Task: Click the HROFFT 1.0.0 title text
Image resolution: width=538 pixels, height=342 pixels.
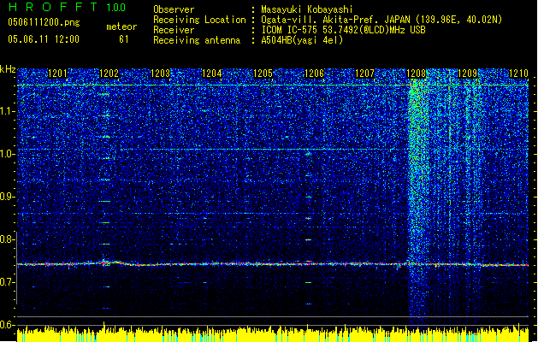Action: (68, 7)
